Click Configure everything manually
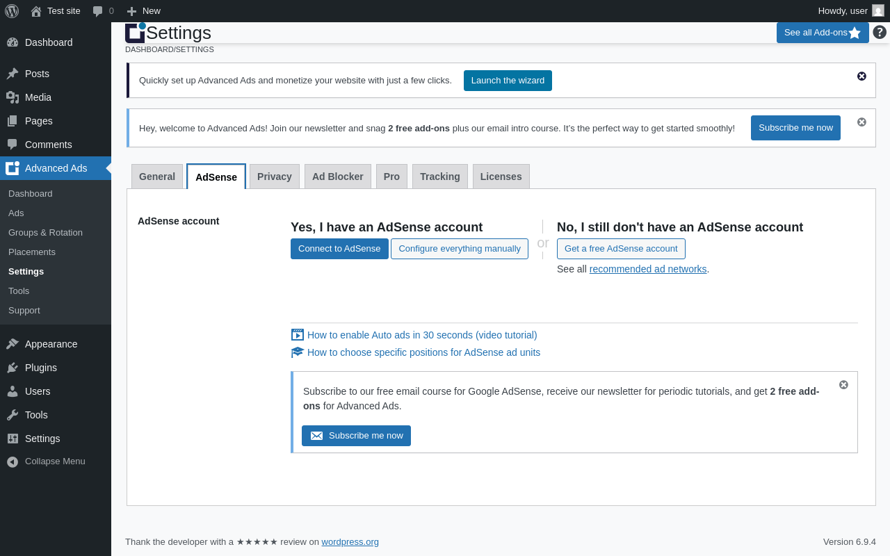Image resolution: width=890 pixels, height=556 pixels. click(460, 249)
